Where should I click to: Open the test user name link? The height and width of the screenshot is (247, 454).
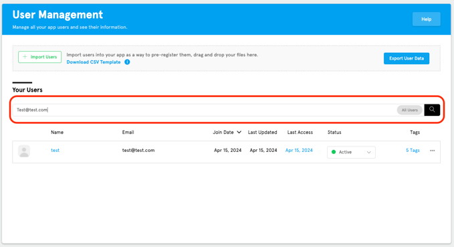[55, 150]
